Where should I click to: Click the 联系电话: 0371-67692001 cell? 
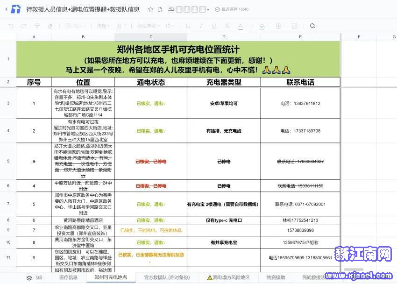click(300, 204)
